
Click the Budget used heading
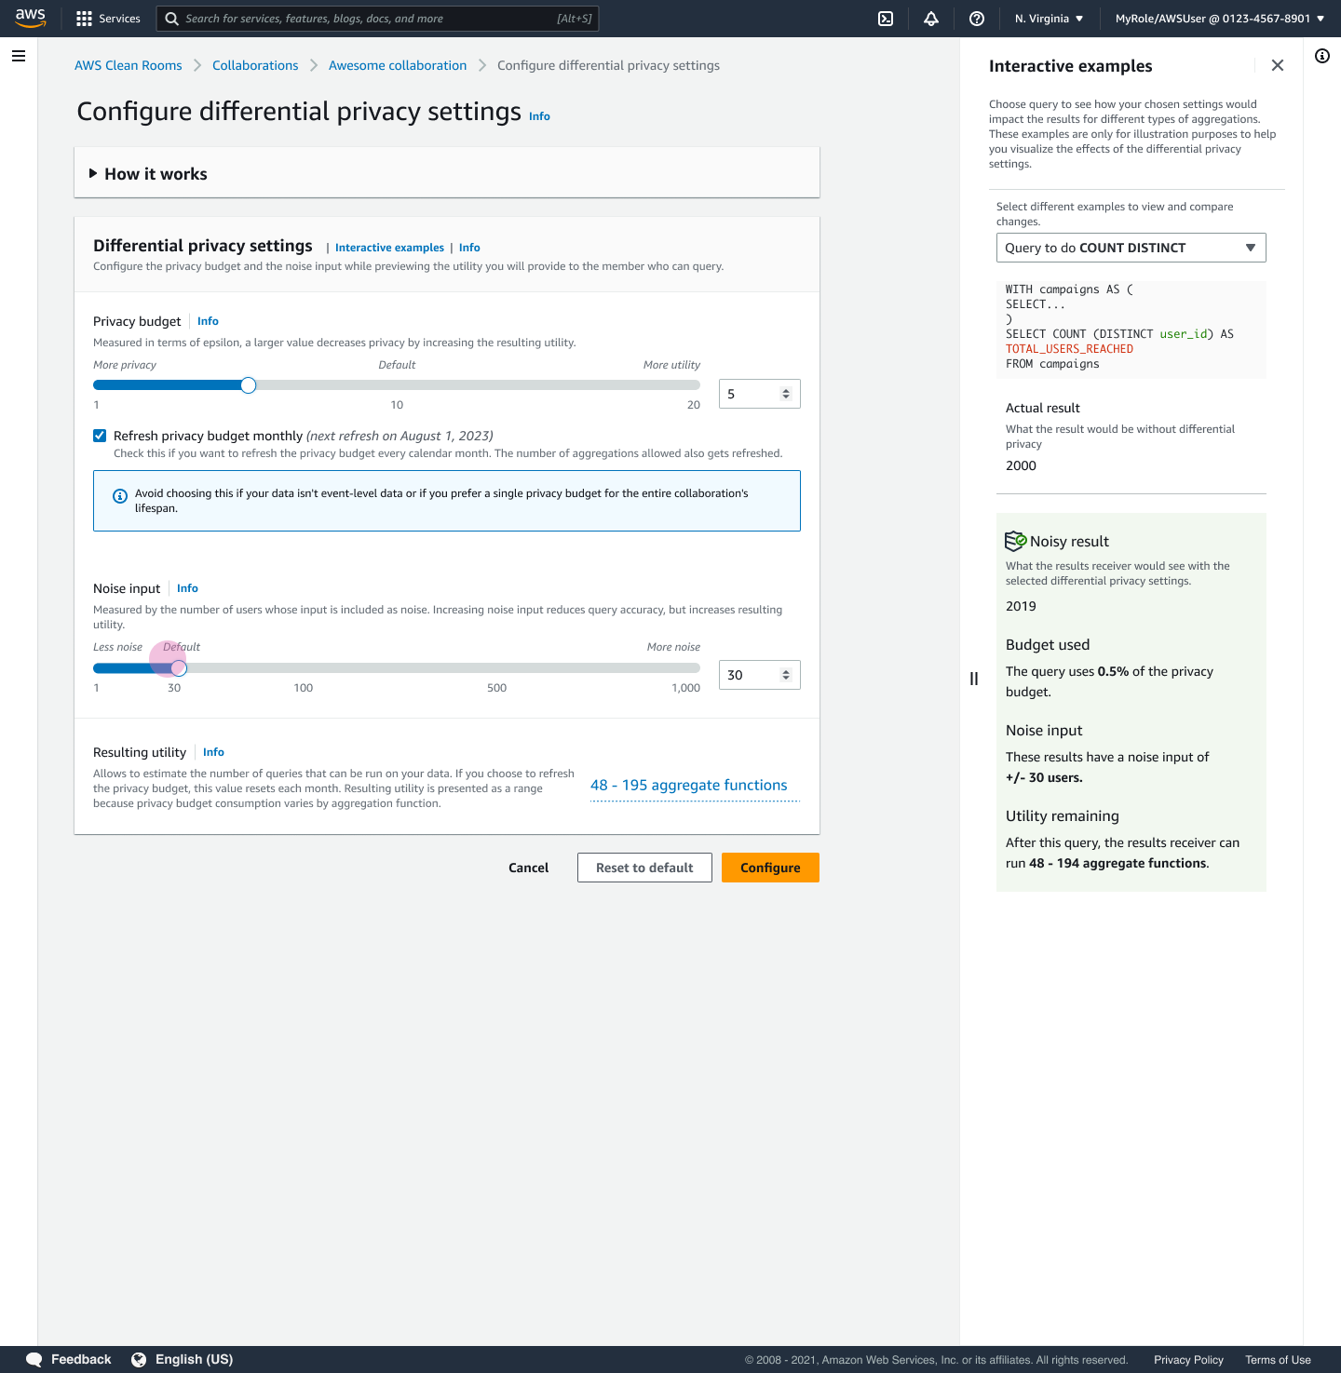click(x=1048, y=644)
